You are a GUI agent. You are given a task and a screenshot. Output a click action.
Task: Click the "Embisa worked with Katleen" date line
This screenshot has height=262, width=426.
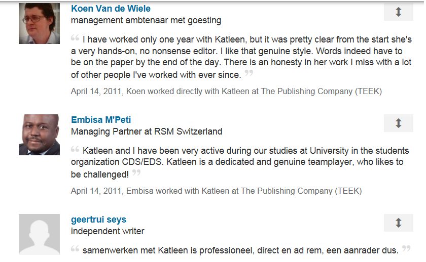coord(216,191)
